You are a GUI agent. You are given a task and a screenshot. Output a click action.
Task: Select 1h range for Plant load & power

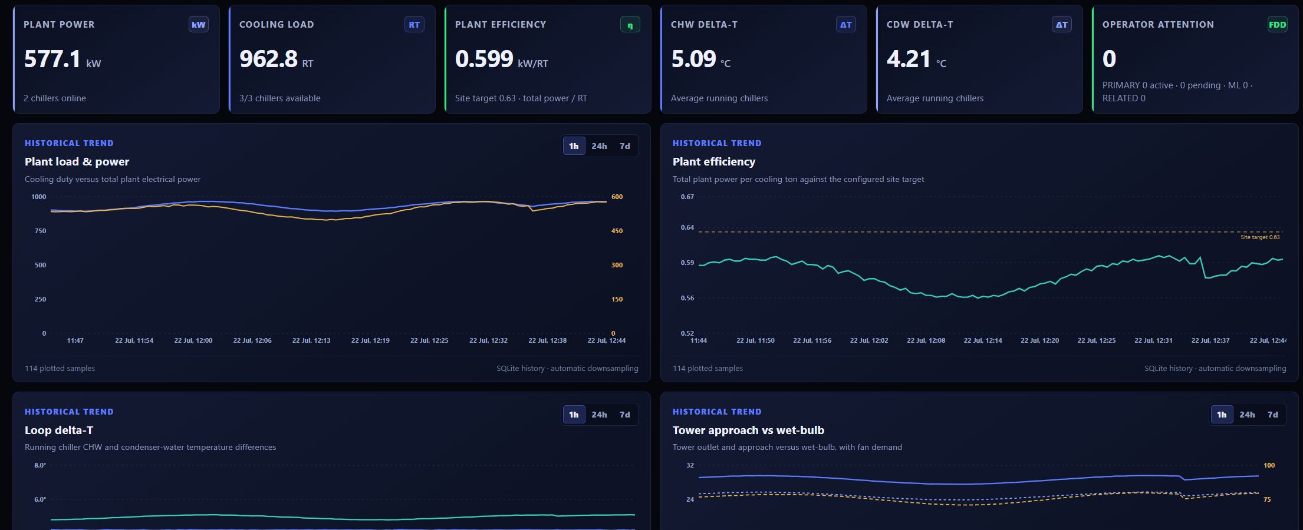tap(574, 146)
